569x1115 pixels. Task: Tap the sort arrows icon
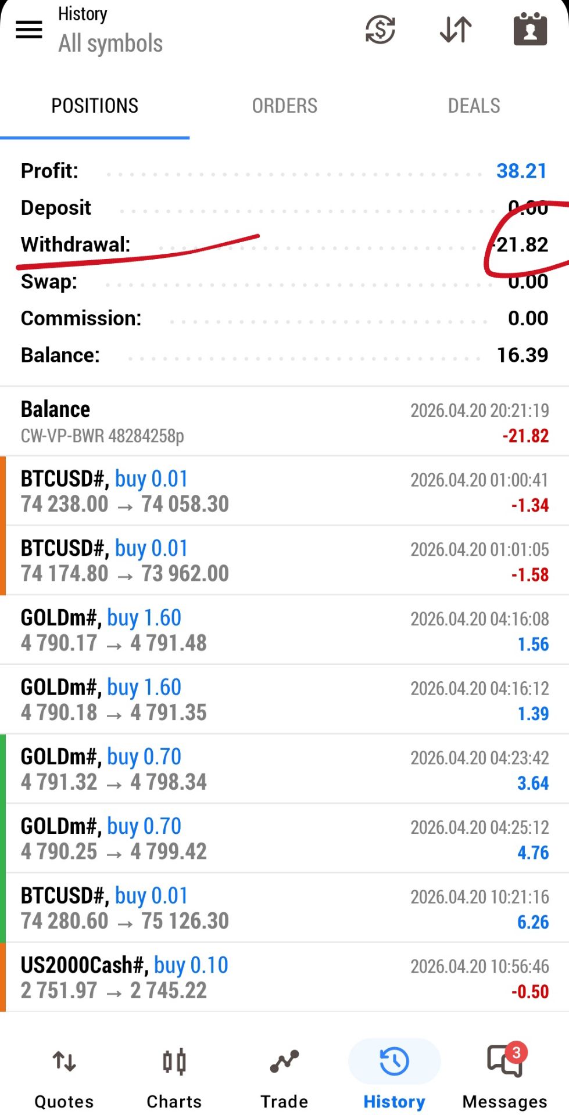[456, 30]
